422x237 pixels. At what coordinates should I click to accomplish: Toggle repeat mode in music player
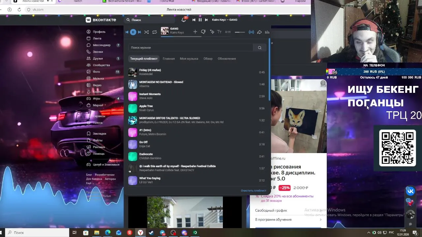pos(154,32)
